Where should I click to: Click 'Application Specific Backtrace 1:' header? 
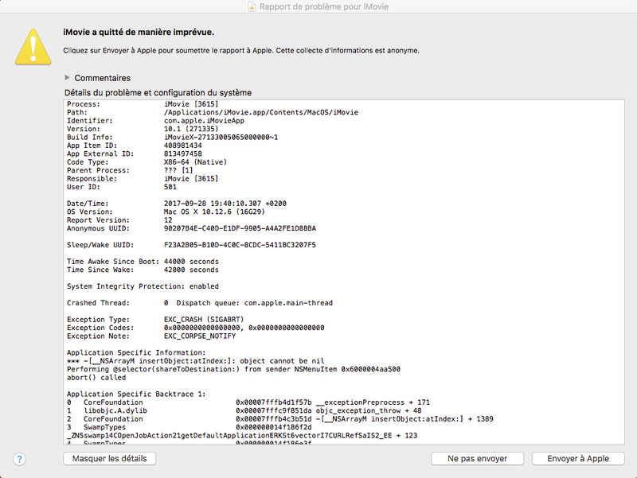pos(136,394)
